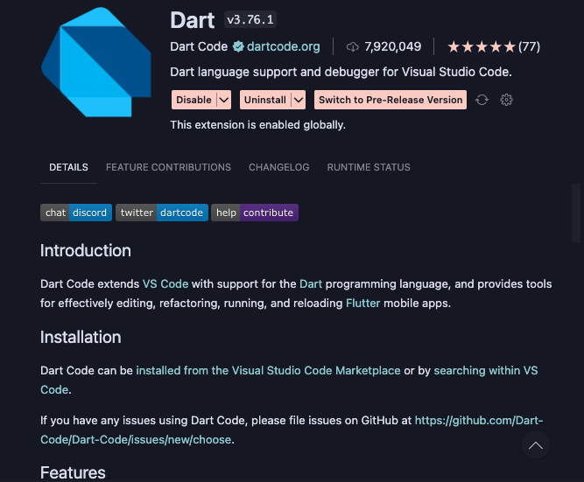This screenshot has width=584, height=482.
Task: Open the Flutter link
Action: pyautogui.click(x=362, y=304)
